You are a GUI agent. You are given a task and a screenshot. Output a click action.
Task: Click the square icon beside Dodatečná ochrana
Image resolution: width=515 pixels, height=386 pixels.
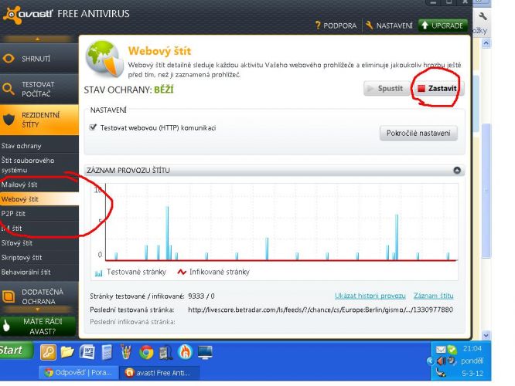click(9, 296)
